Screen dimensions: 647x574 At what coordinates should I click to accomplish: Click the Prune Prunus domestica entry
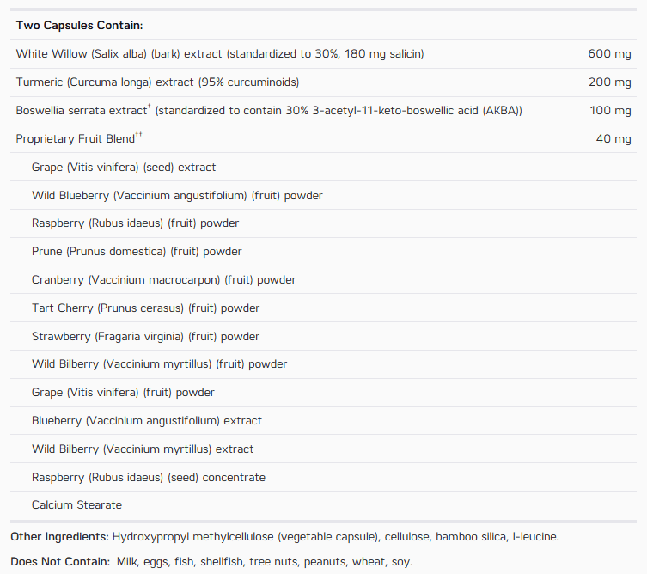tap(137, 252)
